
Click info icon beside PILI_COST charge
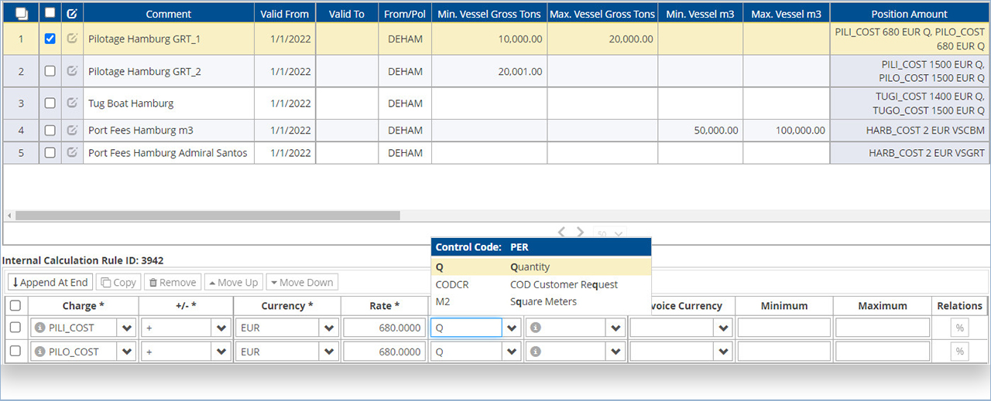click(x=39, y=328)
